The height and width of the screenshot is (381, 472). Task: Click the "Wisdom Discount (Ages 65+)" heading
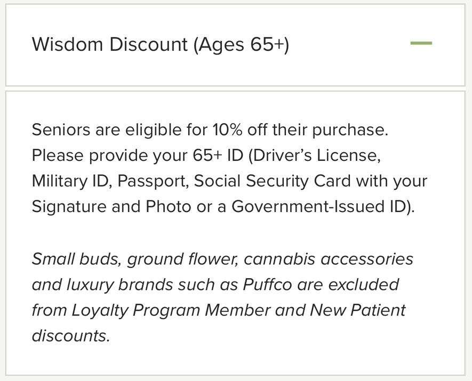(160, 44)
